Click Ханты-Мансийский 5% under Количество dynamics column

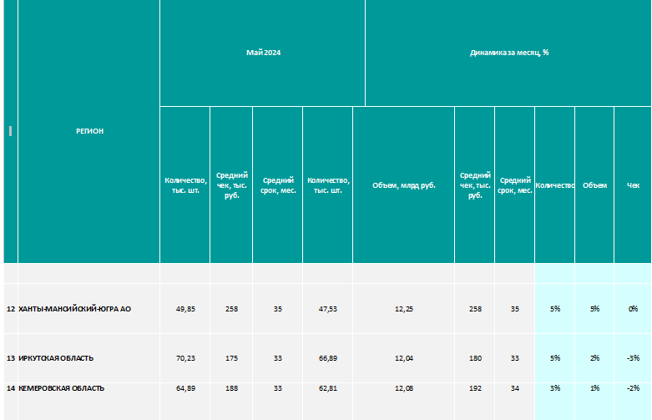(554, 309)
